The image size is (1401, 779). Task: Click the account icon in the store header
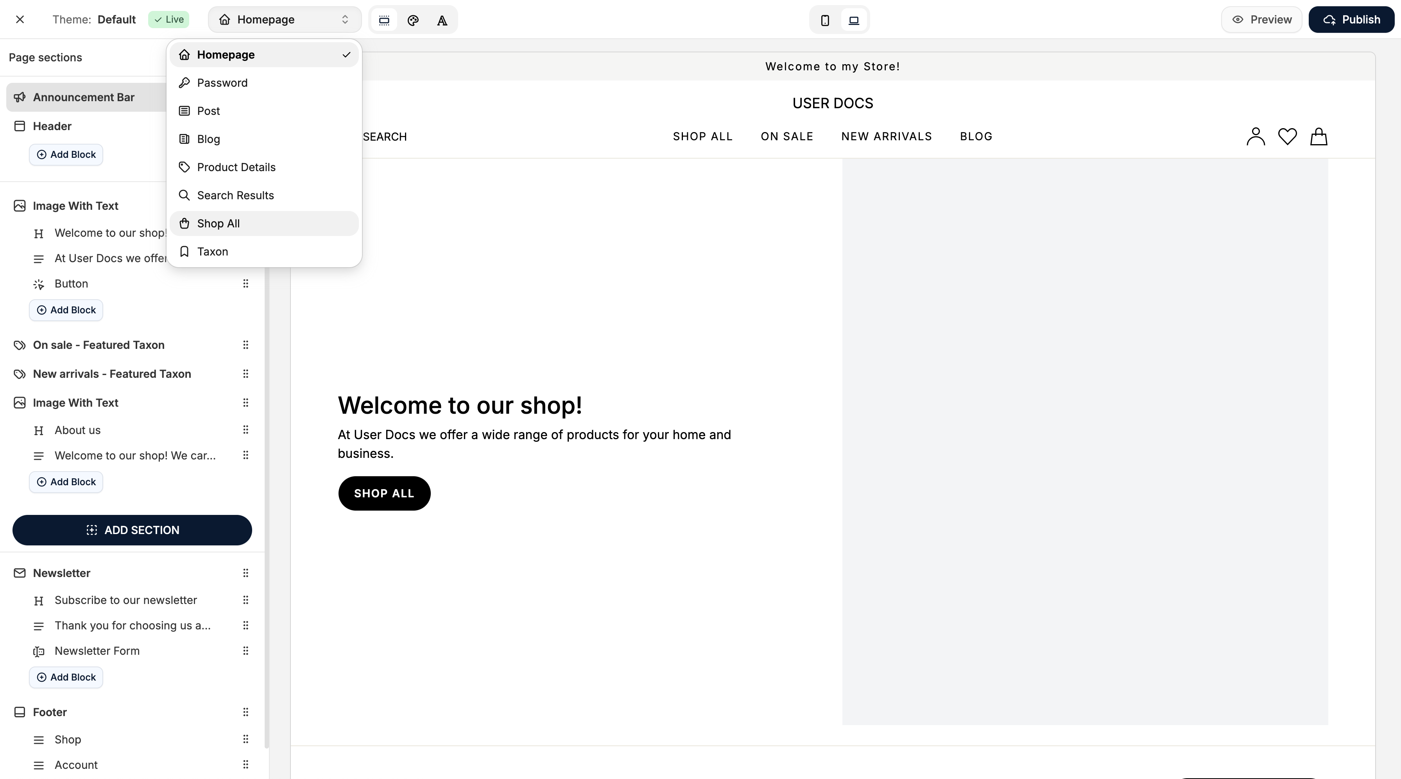1255,136
